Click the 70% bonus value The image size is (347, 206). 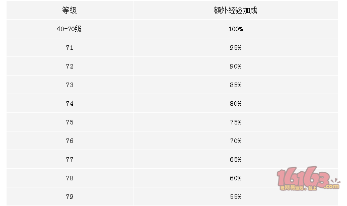point(236,141)
